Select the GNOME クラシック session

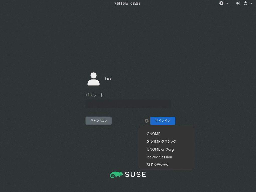pyautogui.click(x=166, y=141)
